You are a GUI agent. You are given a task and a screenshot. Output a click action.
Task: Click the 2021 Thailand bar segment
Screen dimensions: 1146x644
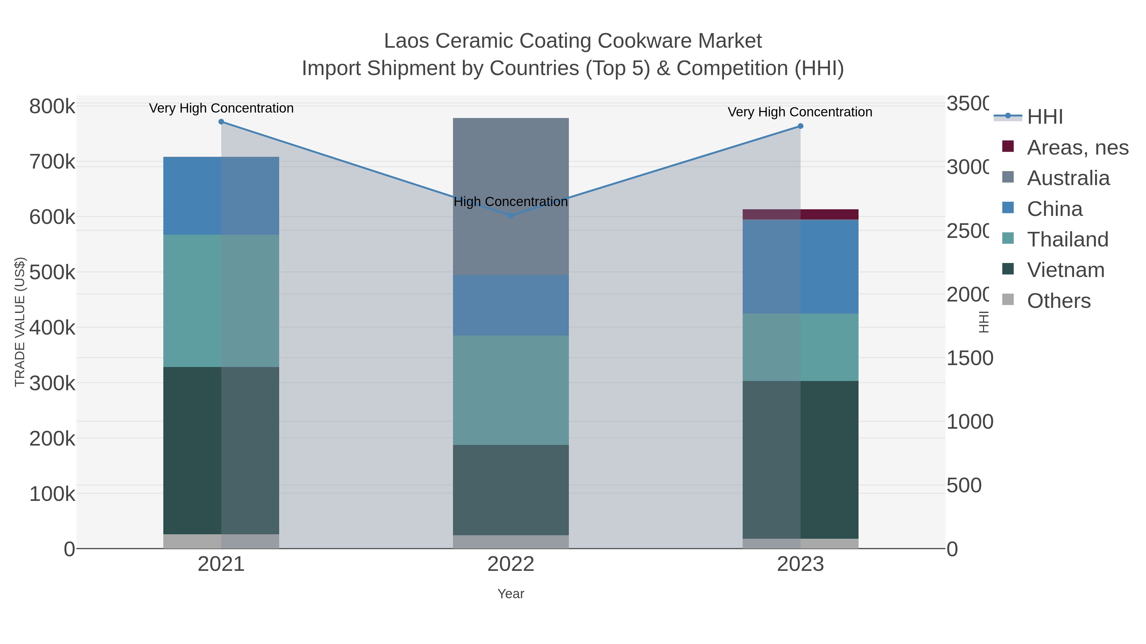point(221,301)
